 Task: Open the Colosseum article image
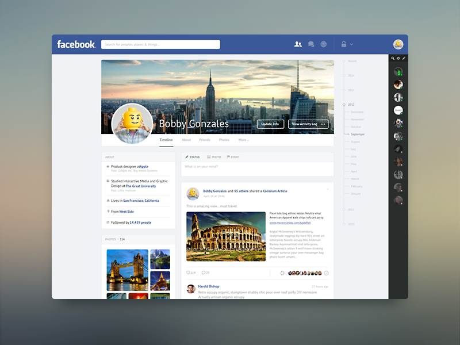[x=226, y=236]
